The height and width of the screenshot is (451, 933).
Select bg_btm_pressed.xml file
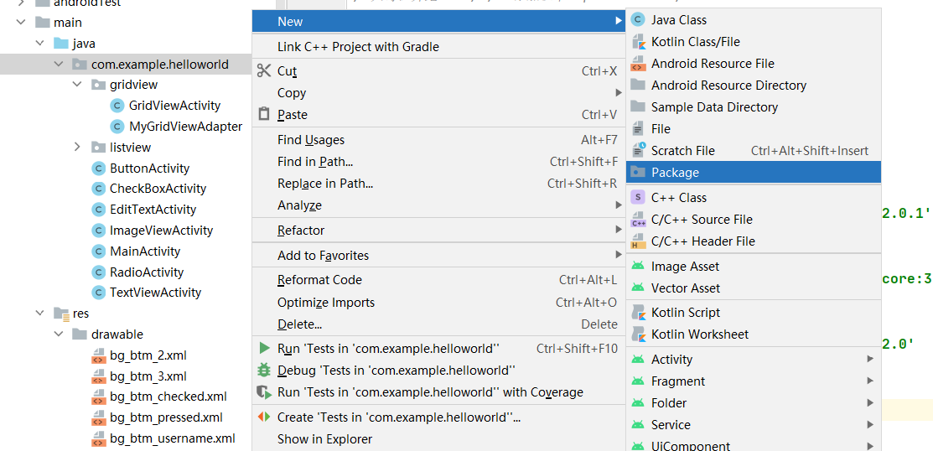point(166,417)
